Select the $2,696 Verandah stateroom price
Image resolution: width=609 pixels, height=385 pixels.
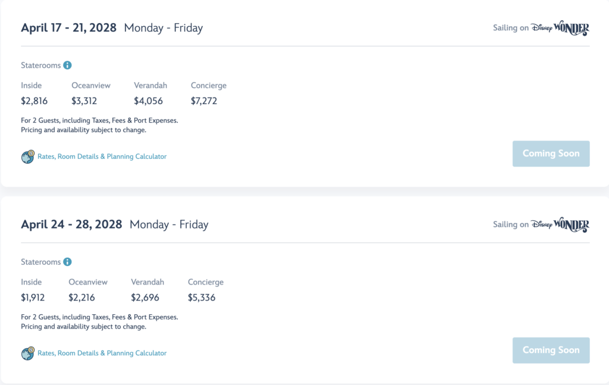click(145, 298)
